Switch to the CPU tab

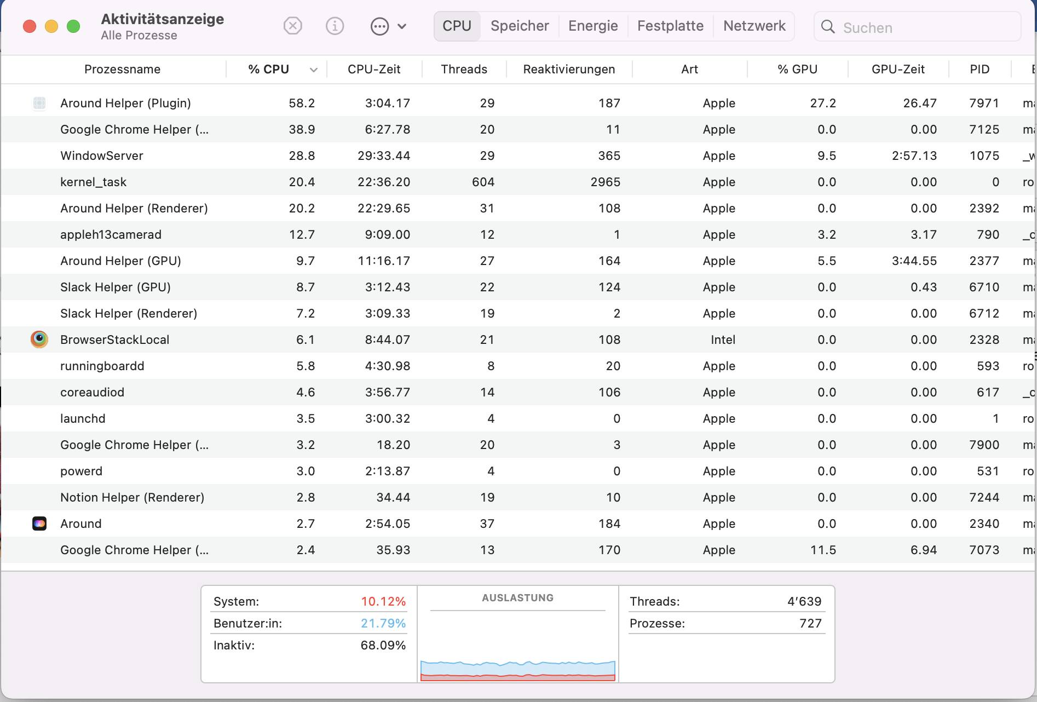click(x=457, y=26)
